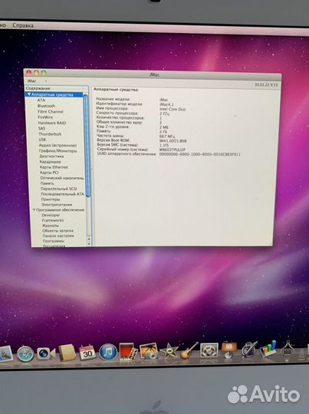Select Программы in the sidebar
The height and width of the screenshot is (414, 309).
54,241
